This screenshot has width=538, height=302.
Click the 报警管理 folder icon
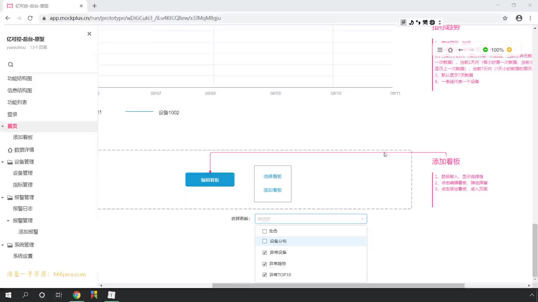(x=10, y=198)
